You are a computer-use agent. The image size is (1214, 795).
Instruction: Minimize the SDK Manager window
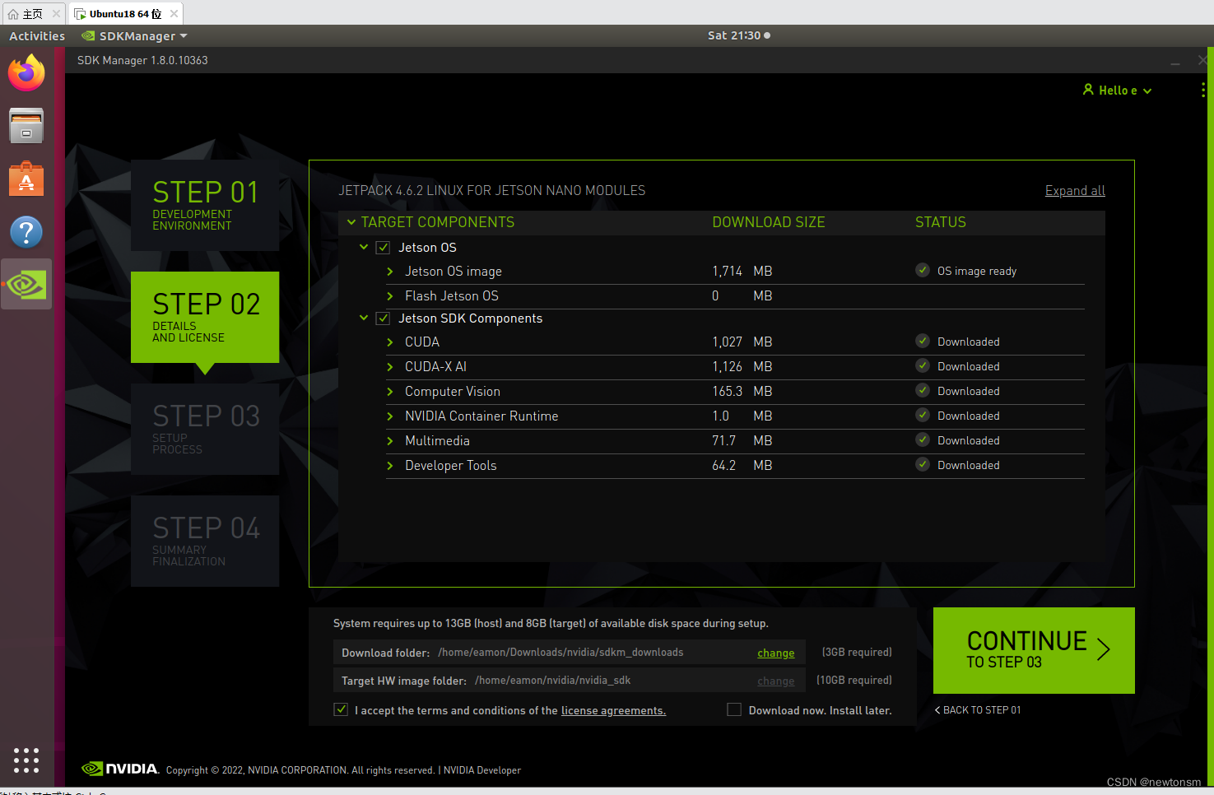[1175, 63]
